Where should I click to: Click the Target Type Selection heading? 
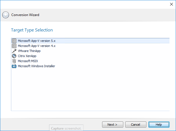tap(32, 30)
